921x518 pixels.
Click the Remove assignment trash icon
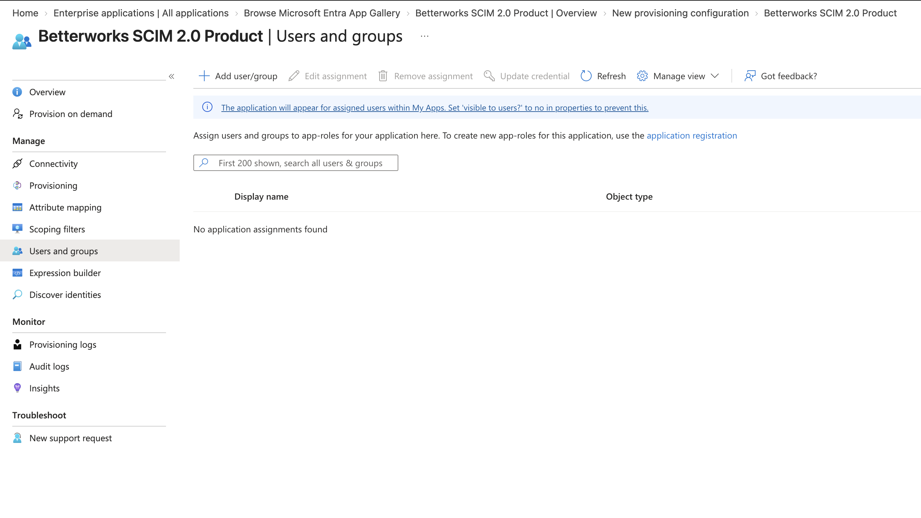pos(383,76)
